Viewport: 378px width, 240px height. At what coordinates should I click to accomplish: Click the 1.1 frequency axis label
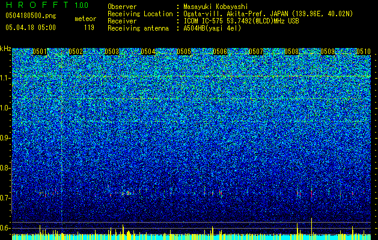(5, 79)
